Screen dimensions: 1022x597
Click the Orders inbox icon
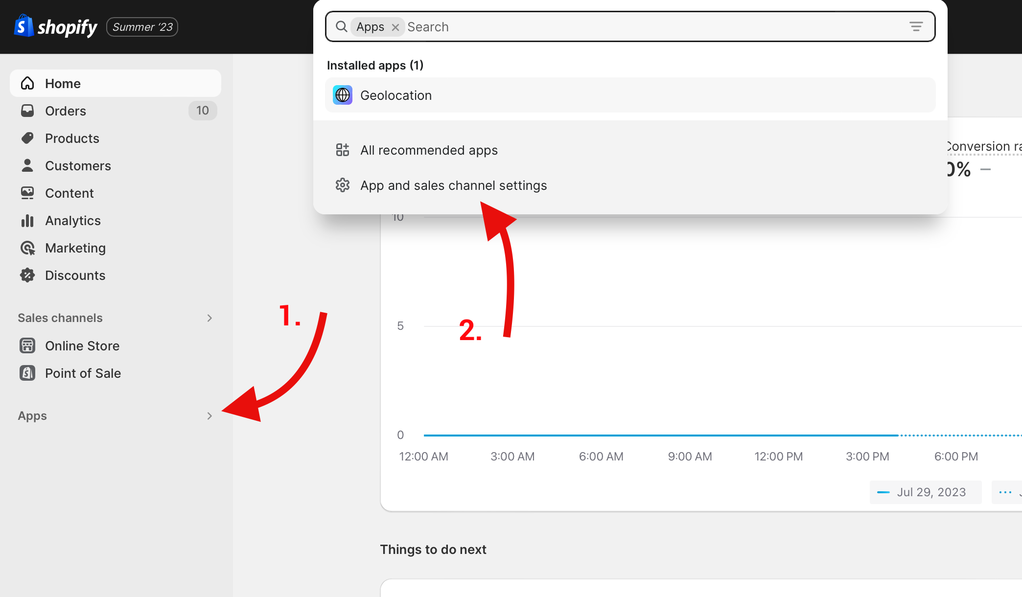[27, 111]
